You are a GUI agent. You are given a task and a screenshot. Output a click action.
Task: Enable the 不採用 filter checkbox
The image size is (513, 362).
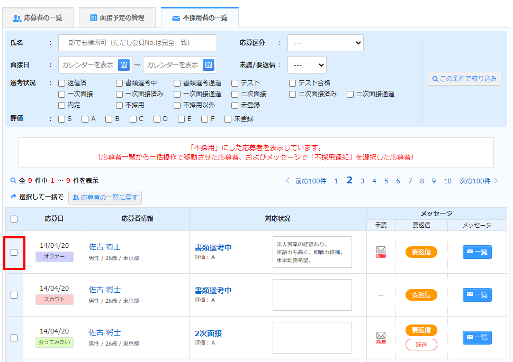[x=120, y=106]
